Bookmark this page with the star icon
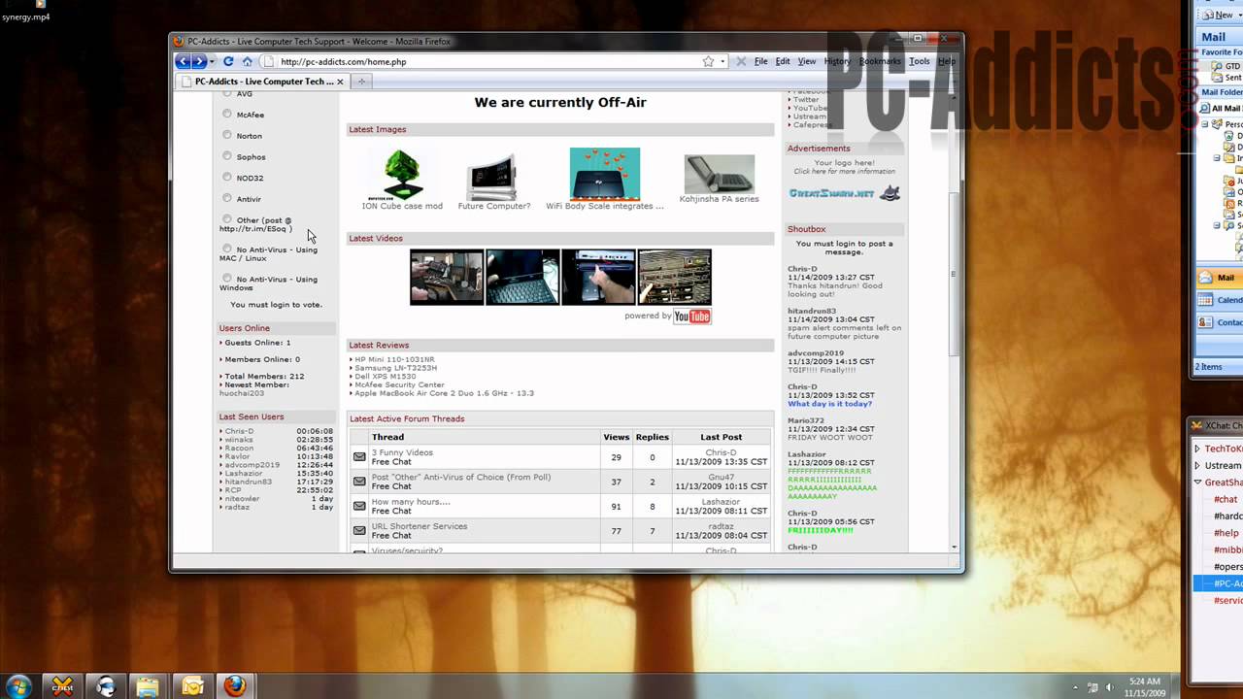The height and width of the screenshot is (699, 1243). (708, 61)
